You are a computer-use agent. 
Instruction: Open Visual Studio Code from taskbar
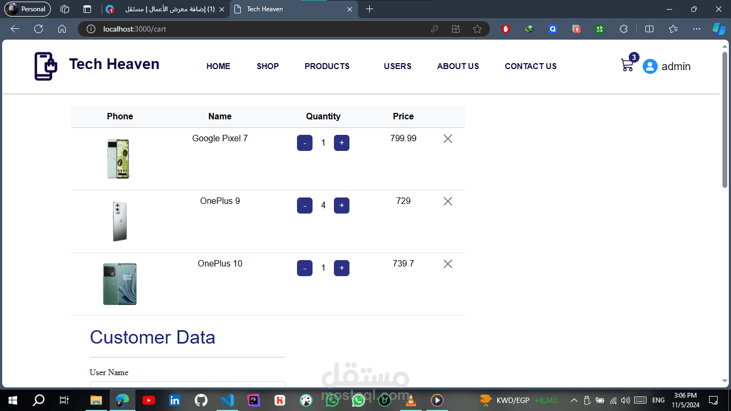tap(227, 400)
